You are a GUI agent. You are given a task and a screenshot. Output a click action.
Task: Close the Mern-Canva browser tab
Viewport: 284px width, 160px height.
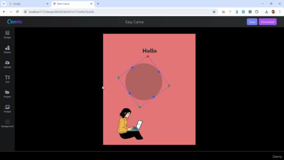(91, 4)
